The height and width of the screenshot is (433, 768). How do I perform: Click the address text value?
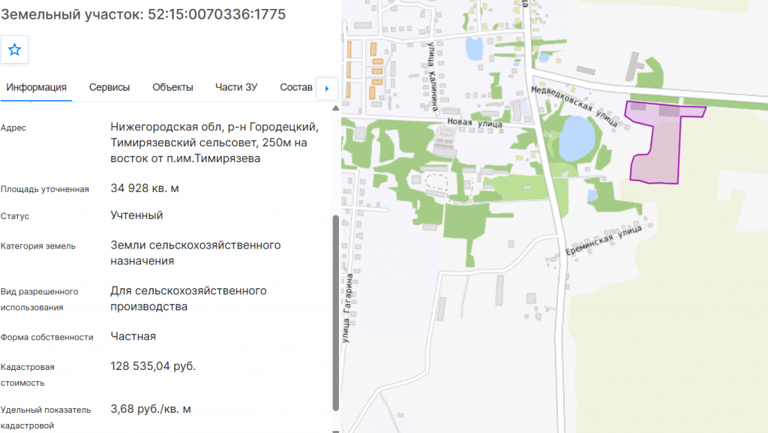point(214,143)
